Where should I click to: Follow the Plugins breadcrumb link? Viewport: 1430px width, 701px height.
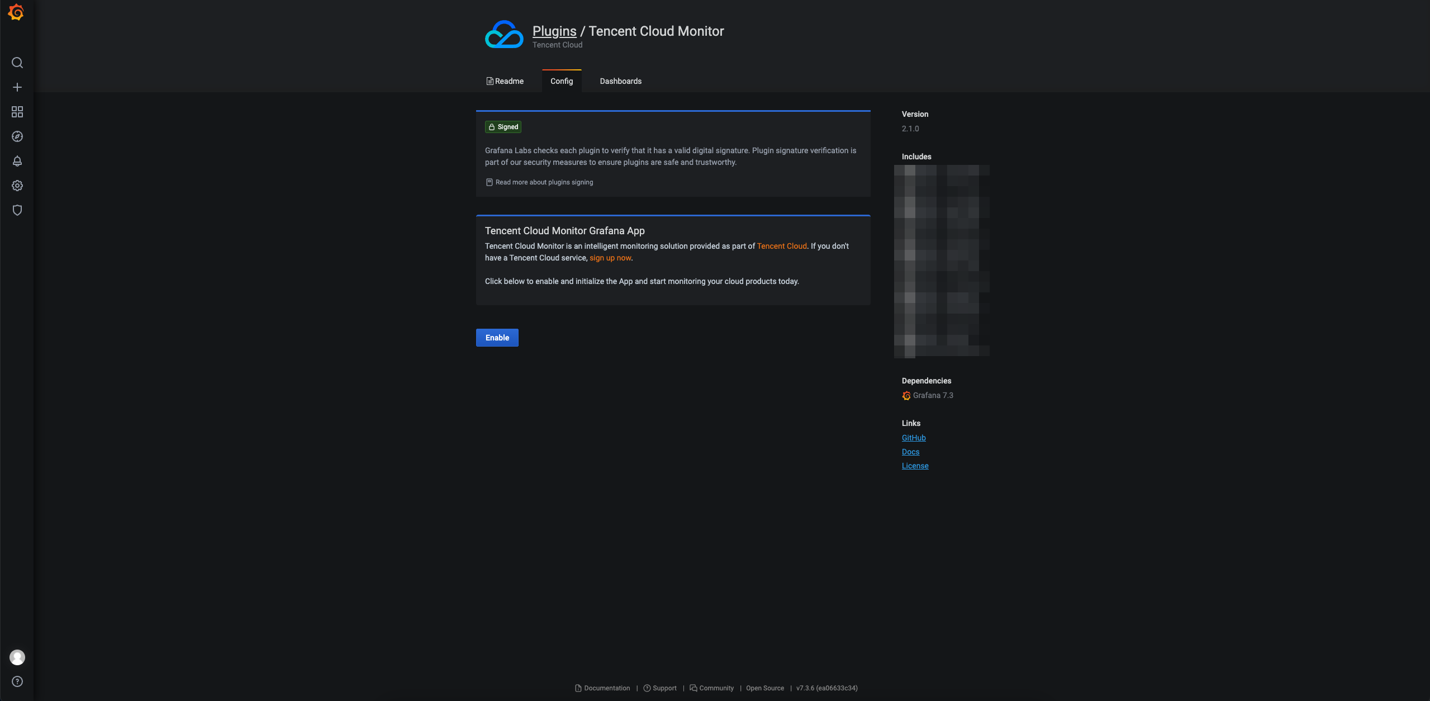point(554,31)
